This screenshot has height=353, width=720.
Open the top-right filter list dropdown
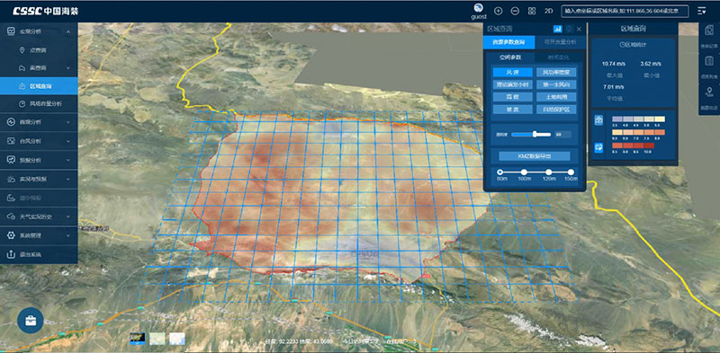[x=701, y=11]
